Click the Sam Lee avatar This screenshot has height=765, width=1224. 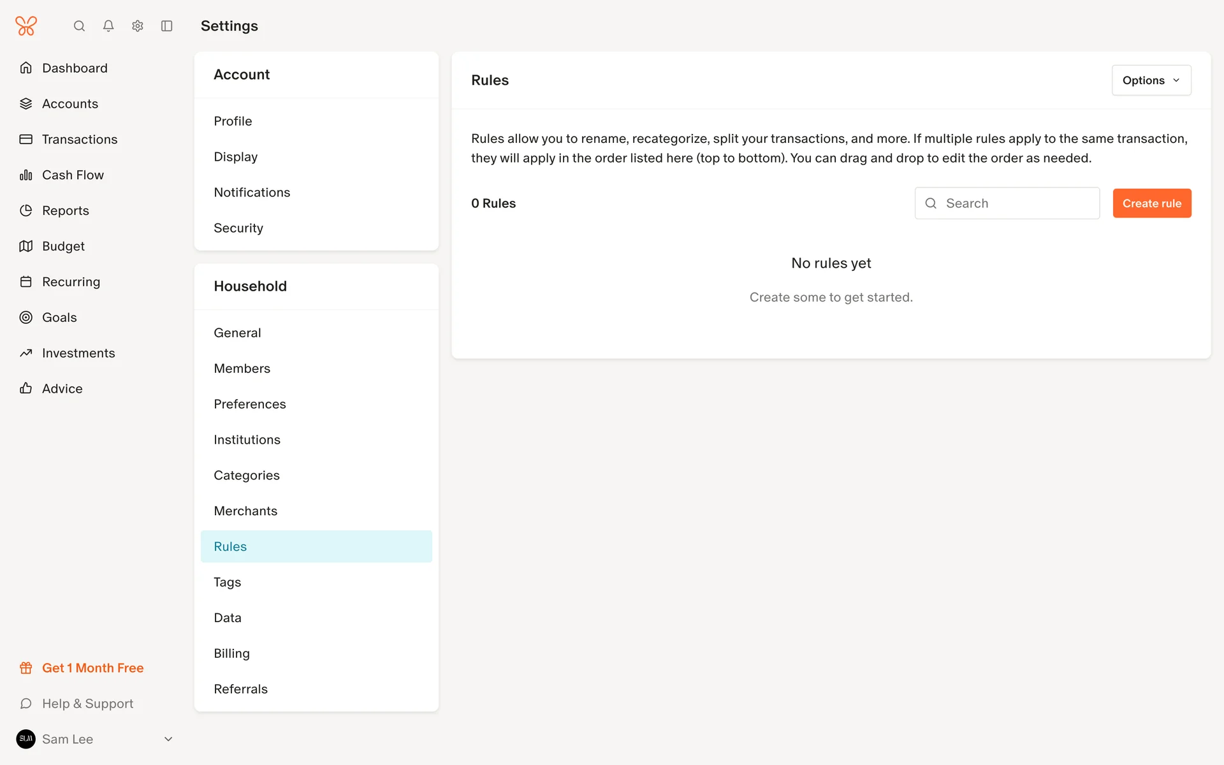click(x=26, y=739)
